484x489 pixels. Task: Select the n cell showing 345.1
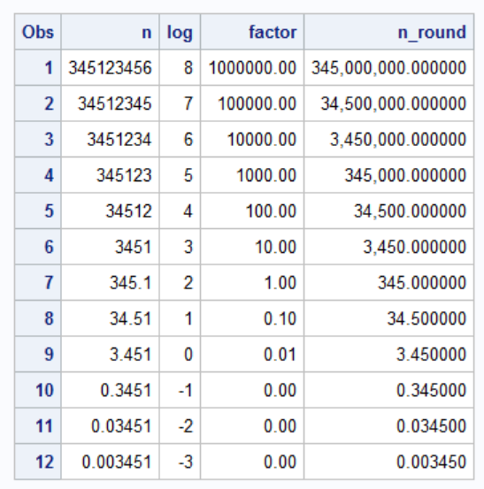point(110,283)
